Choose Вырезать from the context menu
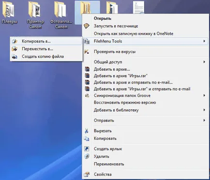 (145, 131)
